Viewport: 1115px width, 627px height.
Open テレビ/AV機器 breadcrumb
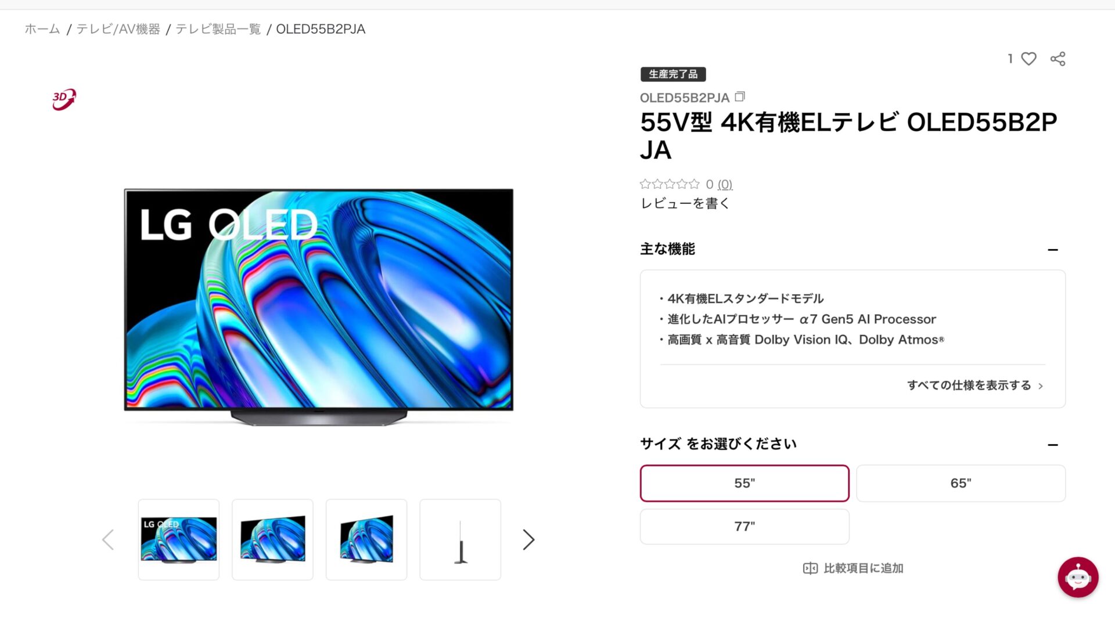click(118, 29)
